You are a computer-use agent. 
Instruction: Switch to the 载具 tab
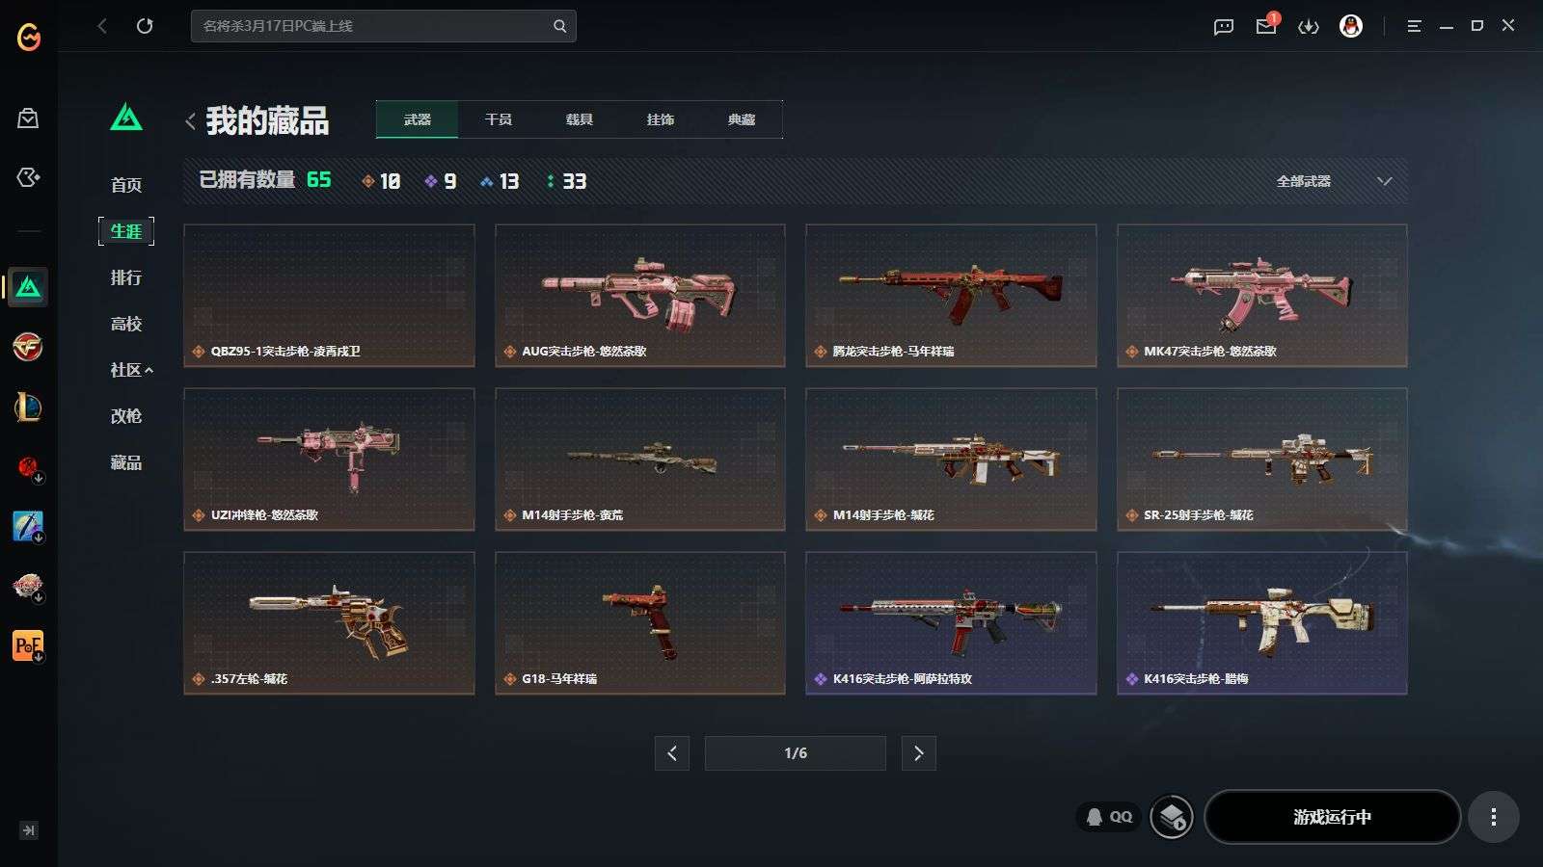click(580, 119)
